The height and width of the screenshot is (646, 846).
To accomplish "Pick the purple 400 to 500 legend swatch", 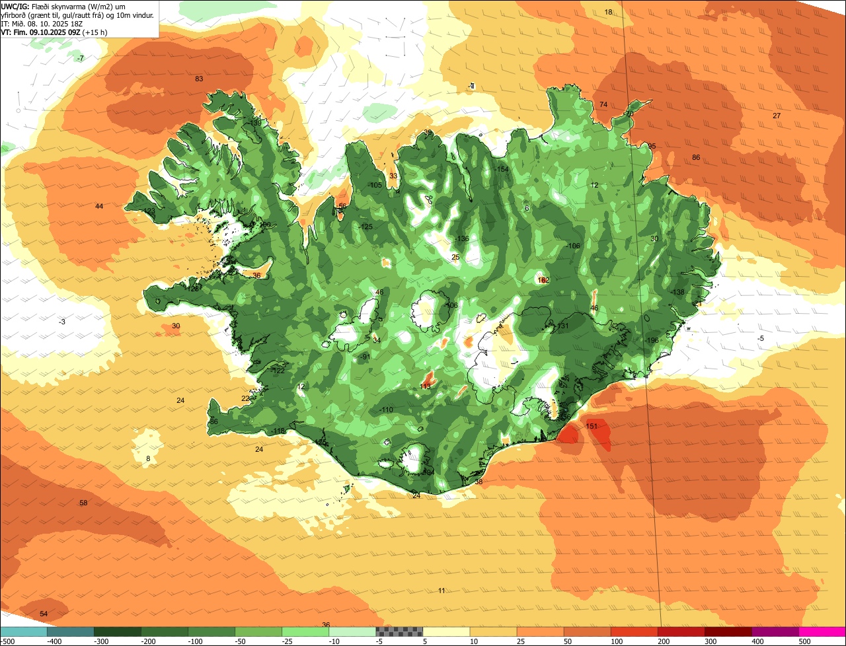I will (x=775, y=631).
